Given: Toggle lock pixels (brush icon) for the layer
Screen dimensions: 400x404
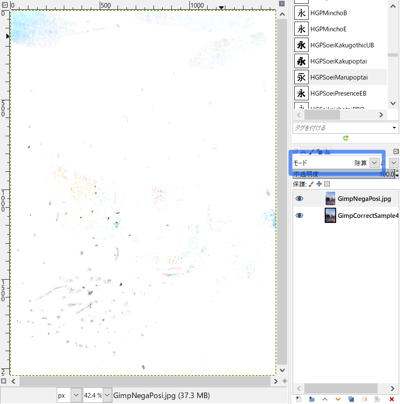Looking at the screenshot, I should coord(311,184).
